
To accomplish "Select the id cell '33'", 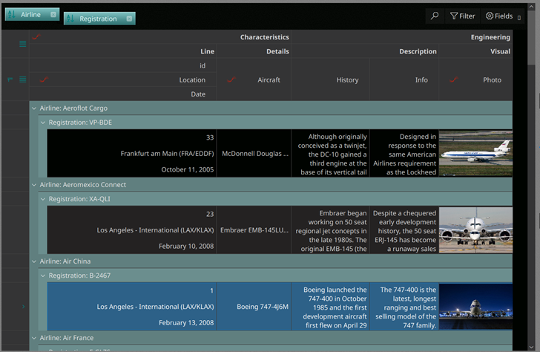I will (x=132, y=137).
